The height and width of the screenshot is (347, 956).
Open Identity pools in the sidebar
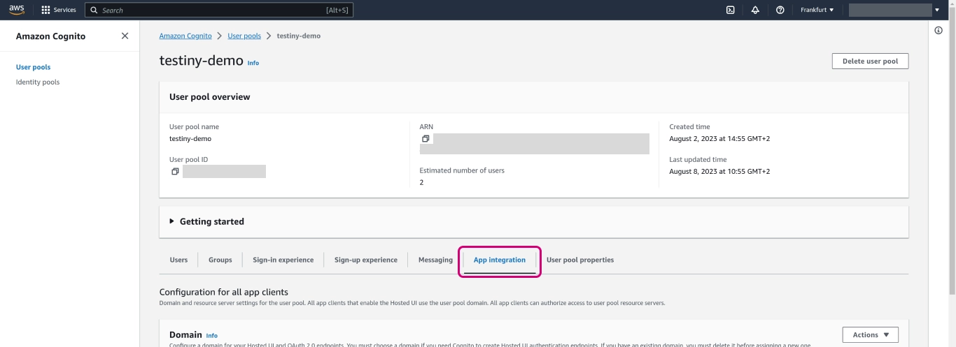pyautogui.click(x=38, y=82)
